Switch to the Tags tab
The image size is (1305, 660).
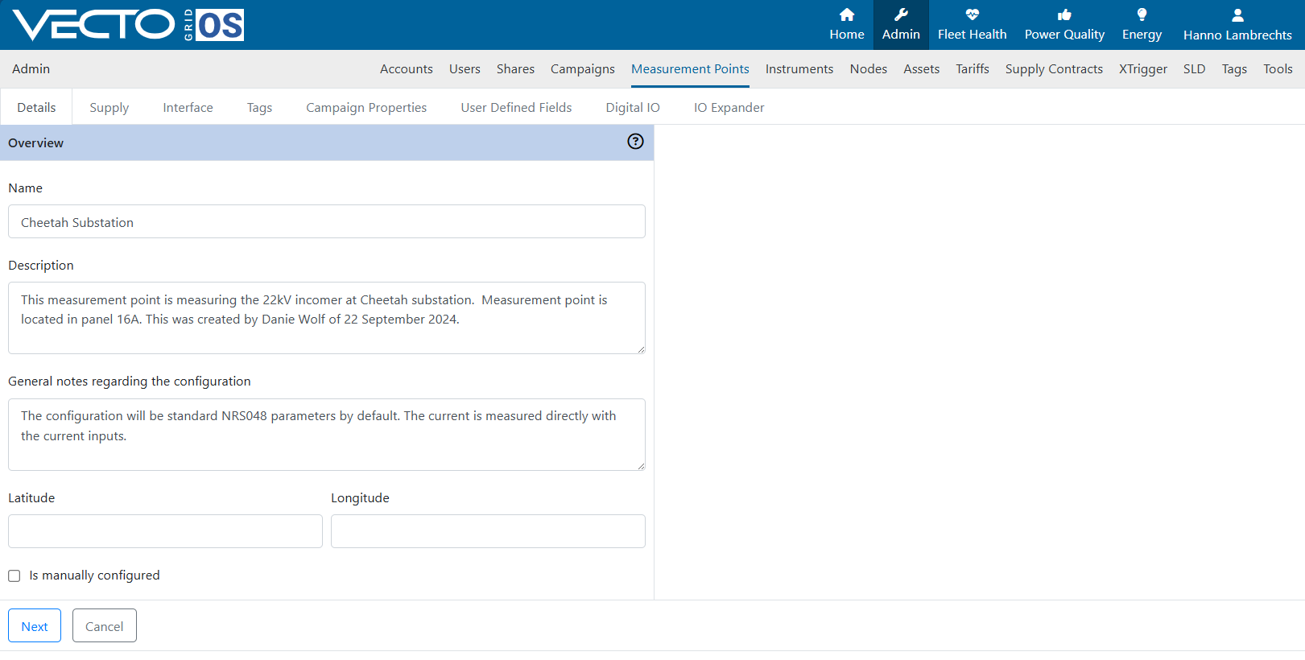coord(259,107)
